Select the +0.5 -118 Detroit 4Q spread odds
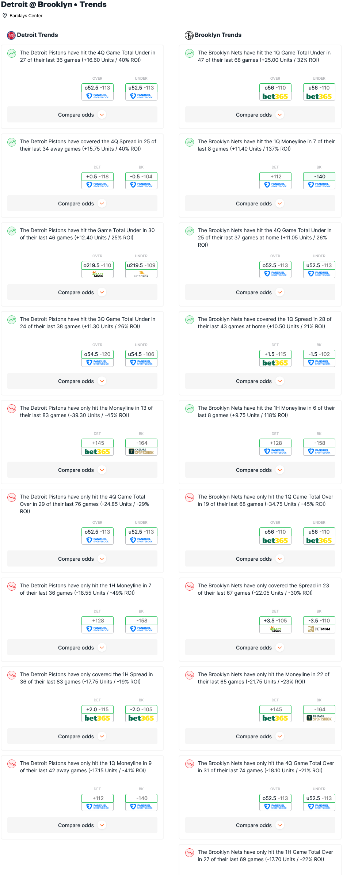 pos(98,181)
